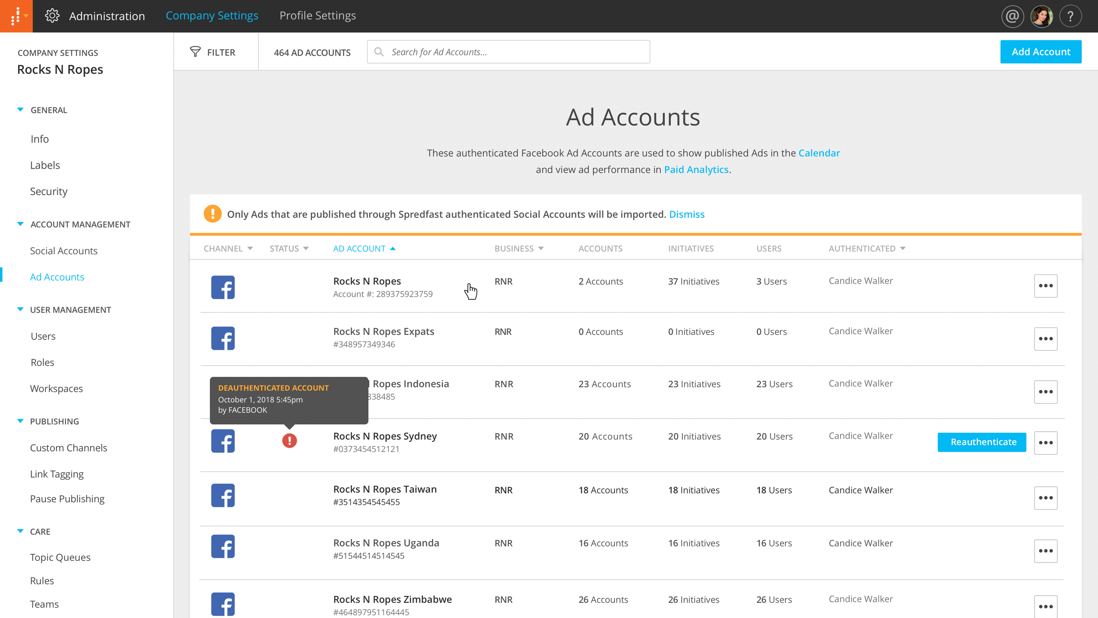This screenshot has width=1098, height=618.
Task: Open Security settings in sidebar
Action: 49,191
